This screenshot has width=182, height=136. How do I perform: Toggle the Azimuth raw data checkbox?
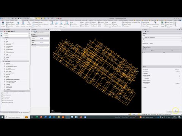tap(5, 75)
